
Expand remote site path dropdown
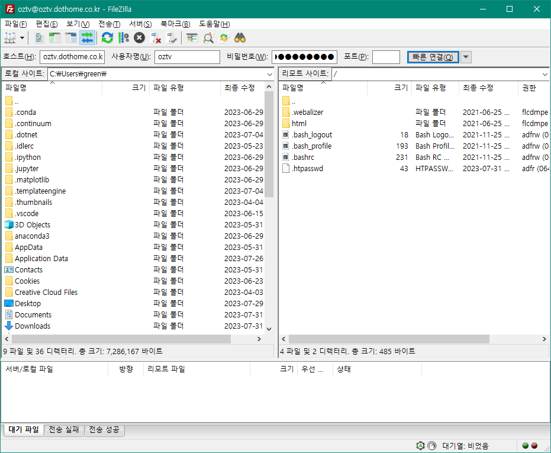[544, 74]
